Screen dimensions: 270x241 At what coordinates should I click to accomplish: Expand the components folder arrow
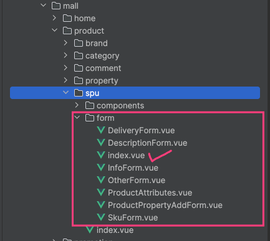coord(77,105)
